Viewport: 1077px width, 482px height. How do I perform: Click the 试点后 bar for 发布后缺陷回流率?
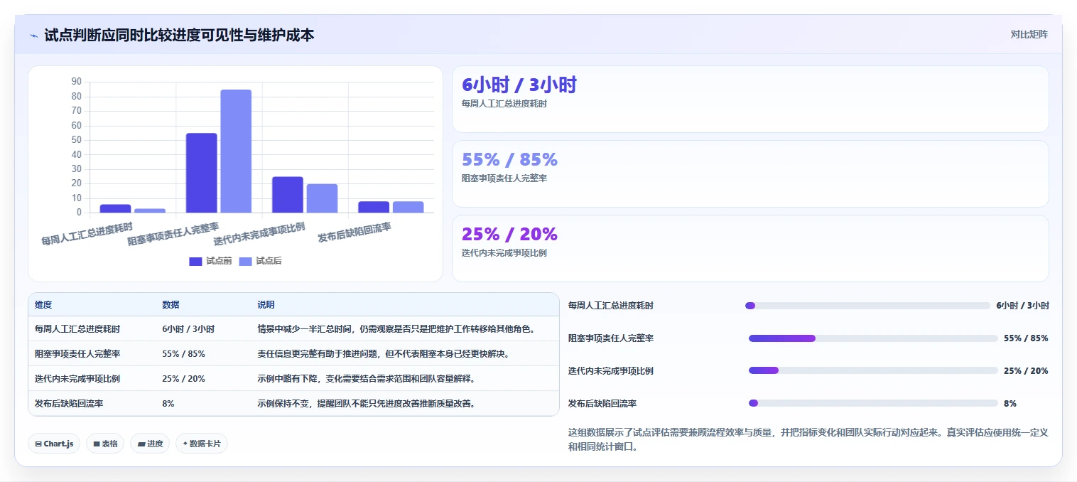408,207
